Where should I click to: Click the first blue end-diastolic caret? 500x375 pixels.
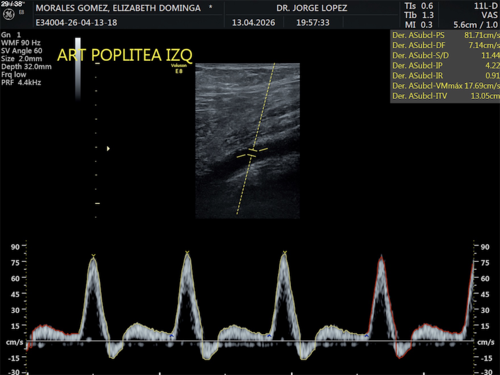172,336
